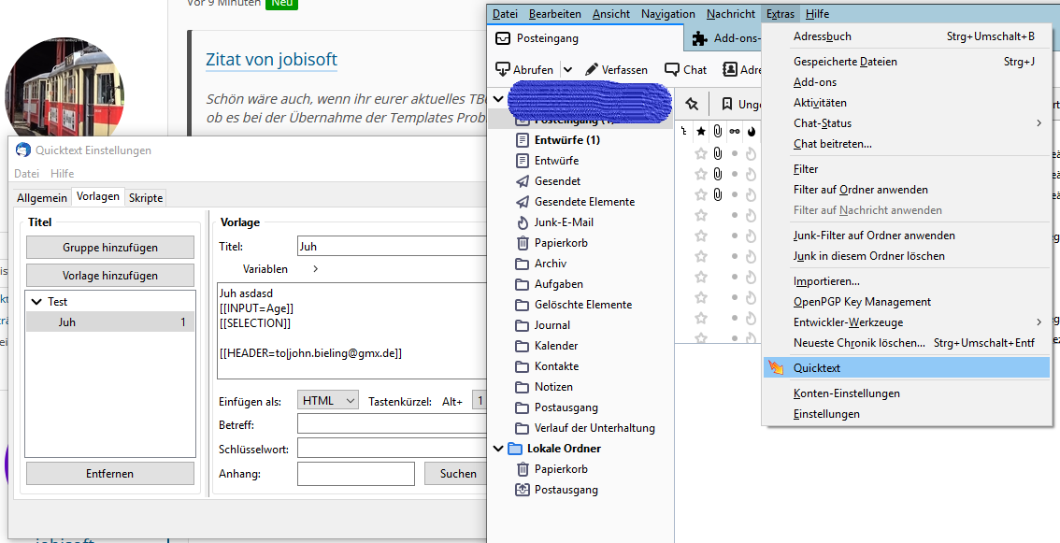Screen dimensions: 1060x543
Task: Click the Betreff input field
Action: coord(392,425)
